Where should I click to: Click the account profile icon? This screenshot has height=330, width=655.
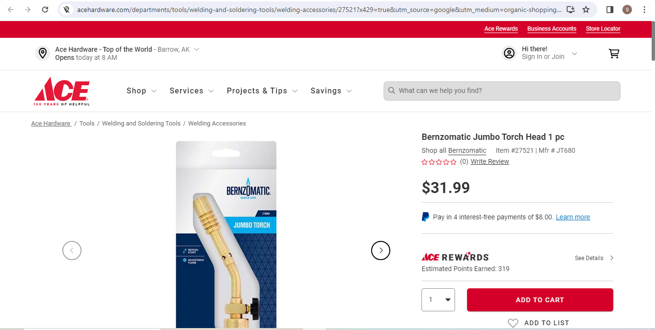pyautogui.click(x=509, y=53)
